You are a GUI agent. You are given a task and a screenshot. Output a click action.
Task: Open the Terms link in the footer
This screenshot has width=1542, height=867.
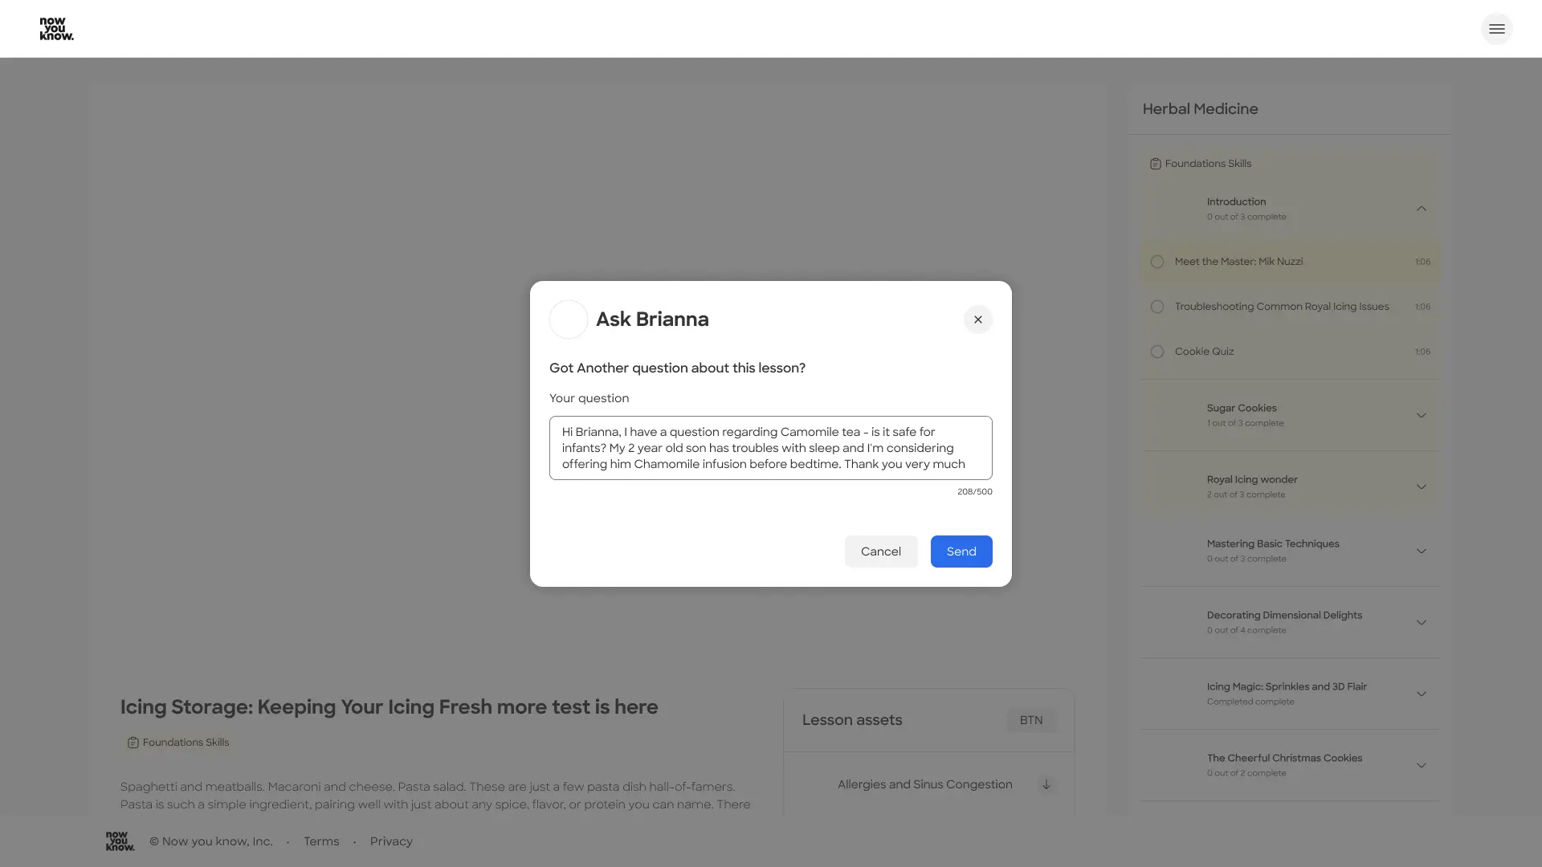[x=321, y=841]
